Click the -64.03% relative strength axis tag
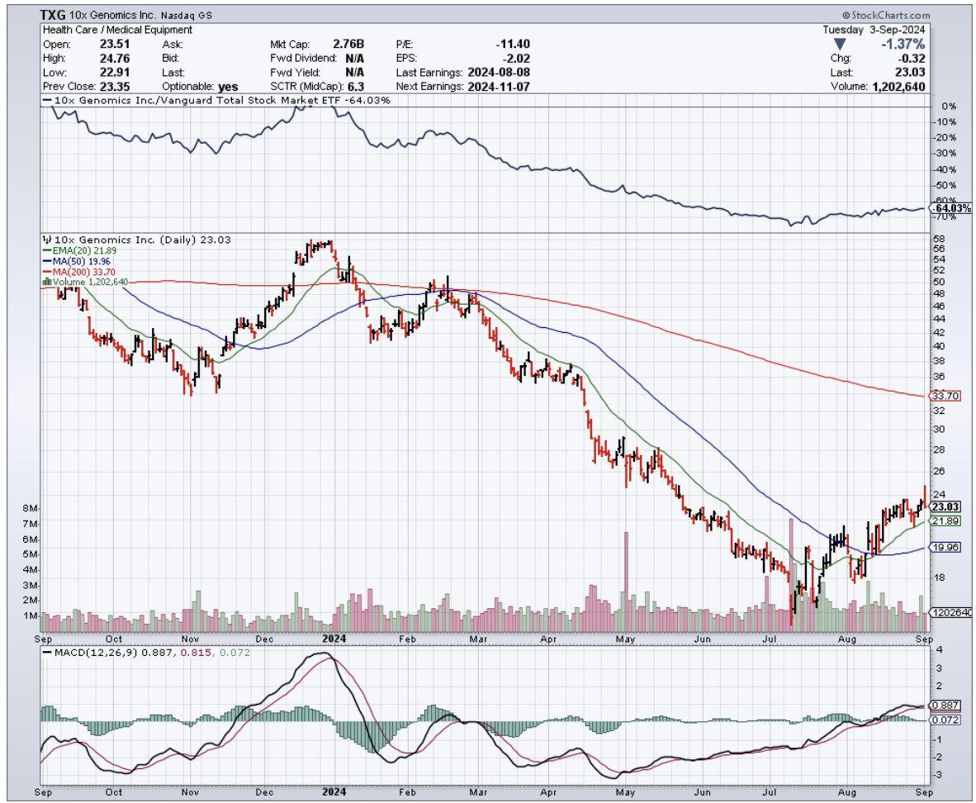 [951, 209]
